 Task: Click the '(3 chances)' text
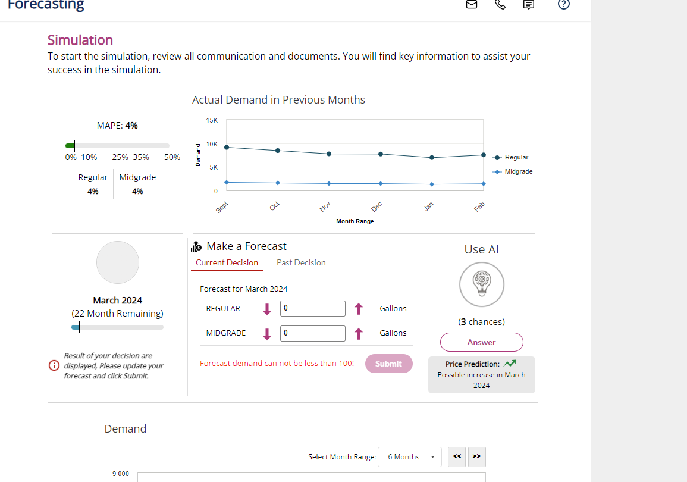point(482,321)
